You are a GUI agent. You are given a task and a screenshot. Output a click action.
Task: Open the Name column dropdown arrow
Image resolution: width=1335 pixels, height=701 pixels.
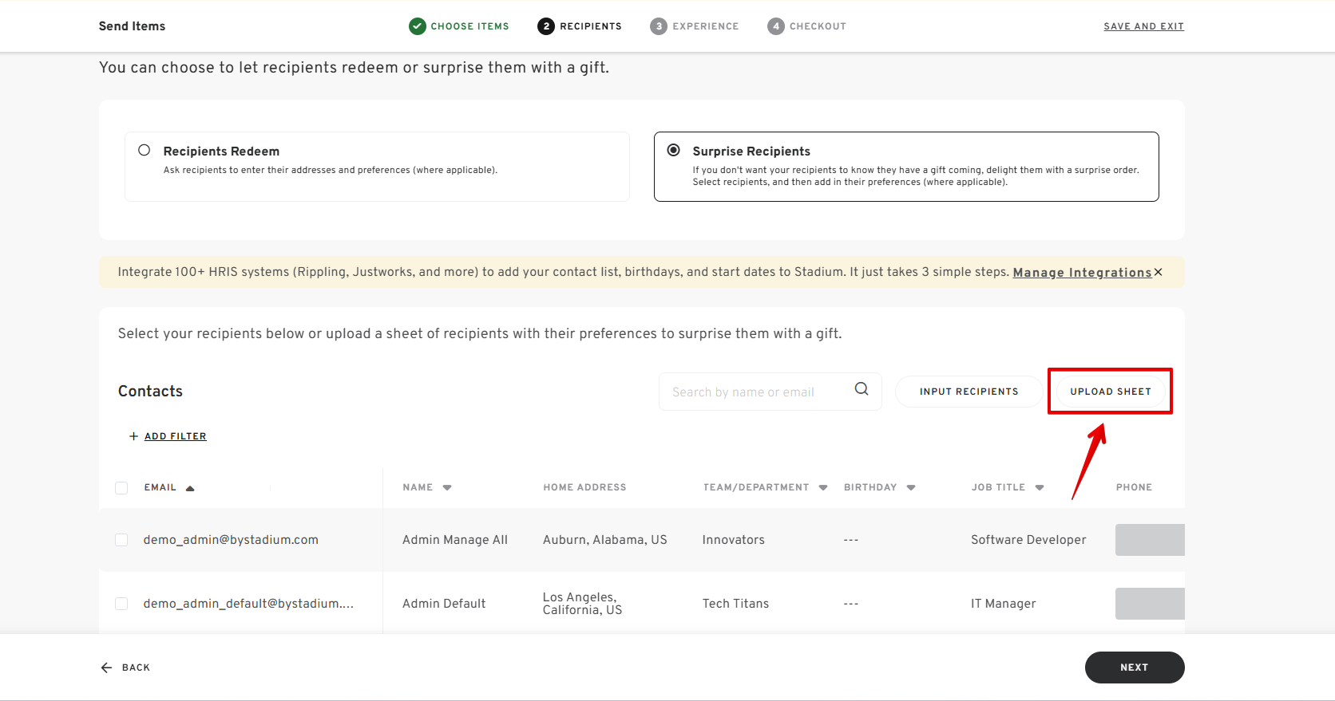447,487
